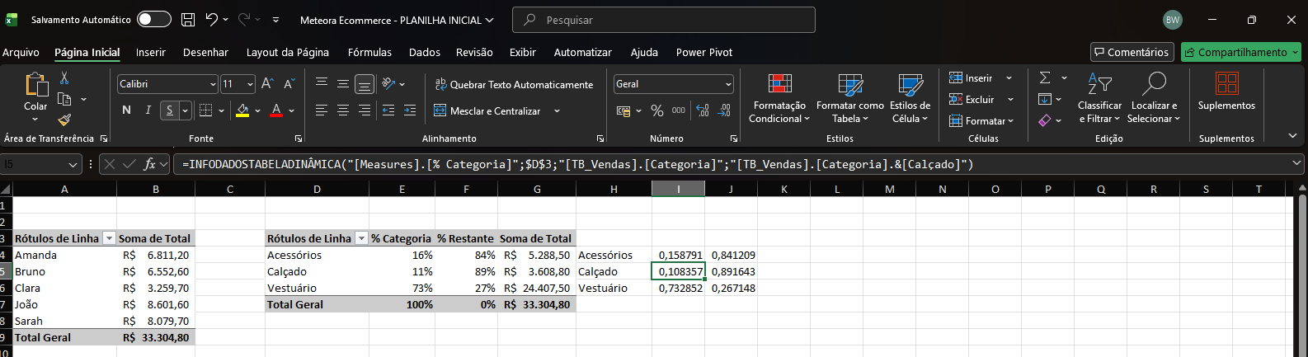Open Rótulos de Linha filter in column A
This screenshot has height=357, width=1308.
[x=109, y=238]
